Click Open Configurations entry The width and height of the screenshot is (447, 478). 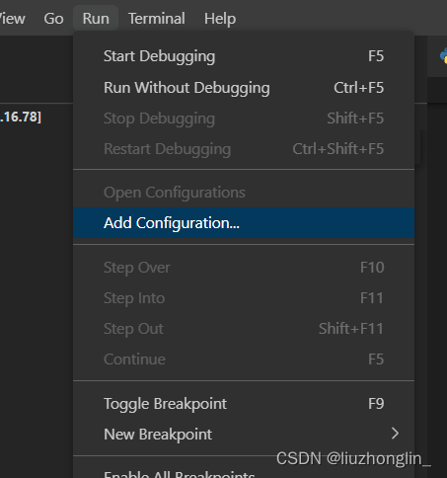(244, 193)
